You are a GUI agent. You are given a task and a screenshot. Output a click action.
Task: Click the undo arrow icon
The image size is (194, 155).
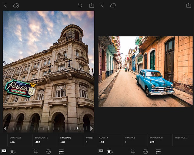[80, 5]
